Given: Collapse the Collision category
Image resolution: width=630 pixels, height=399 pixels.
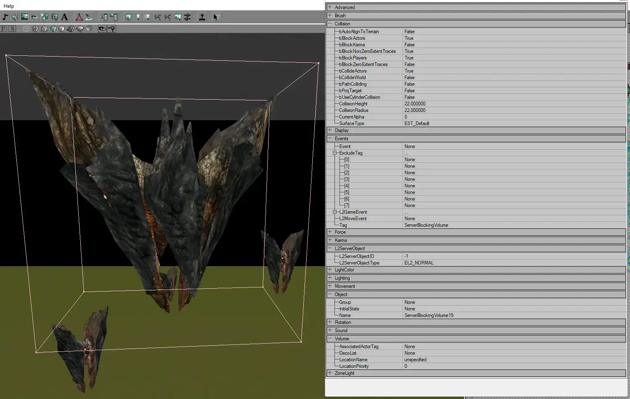Looking at the screenshot, I should 330,23.
